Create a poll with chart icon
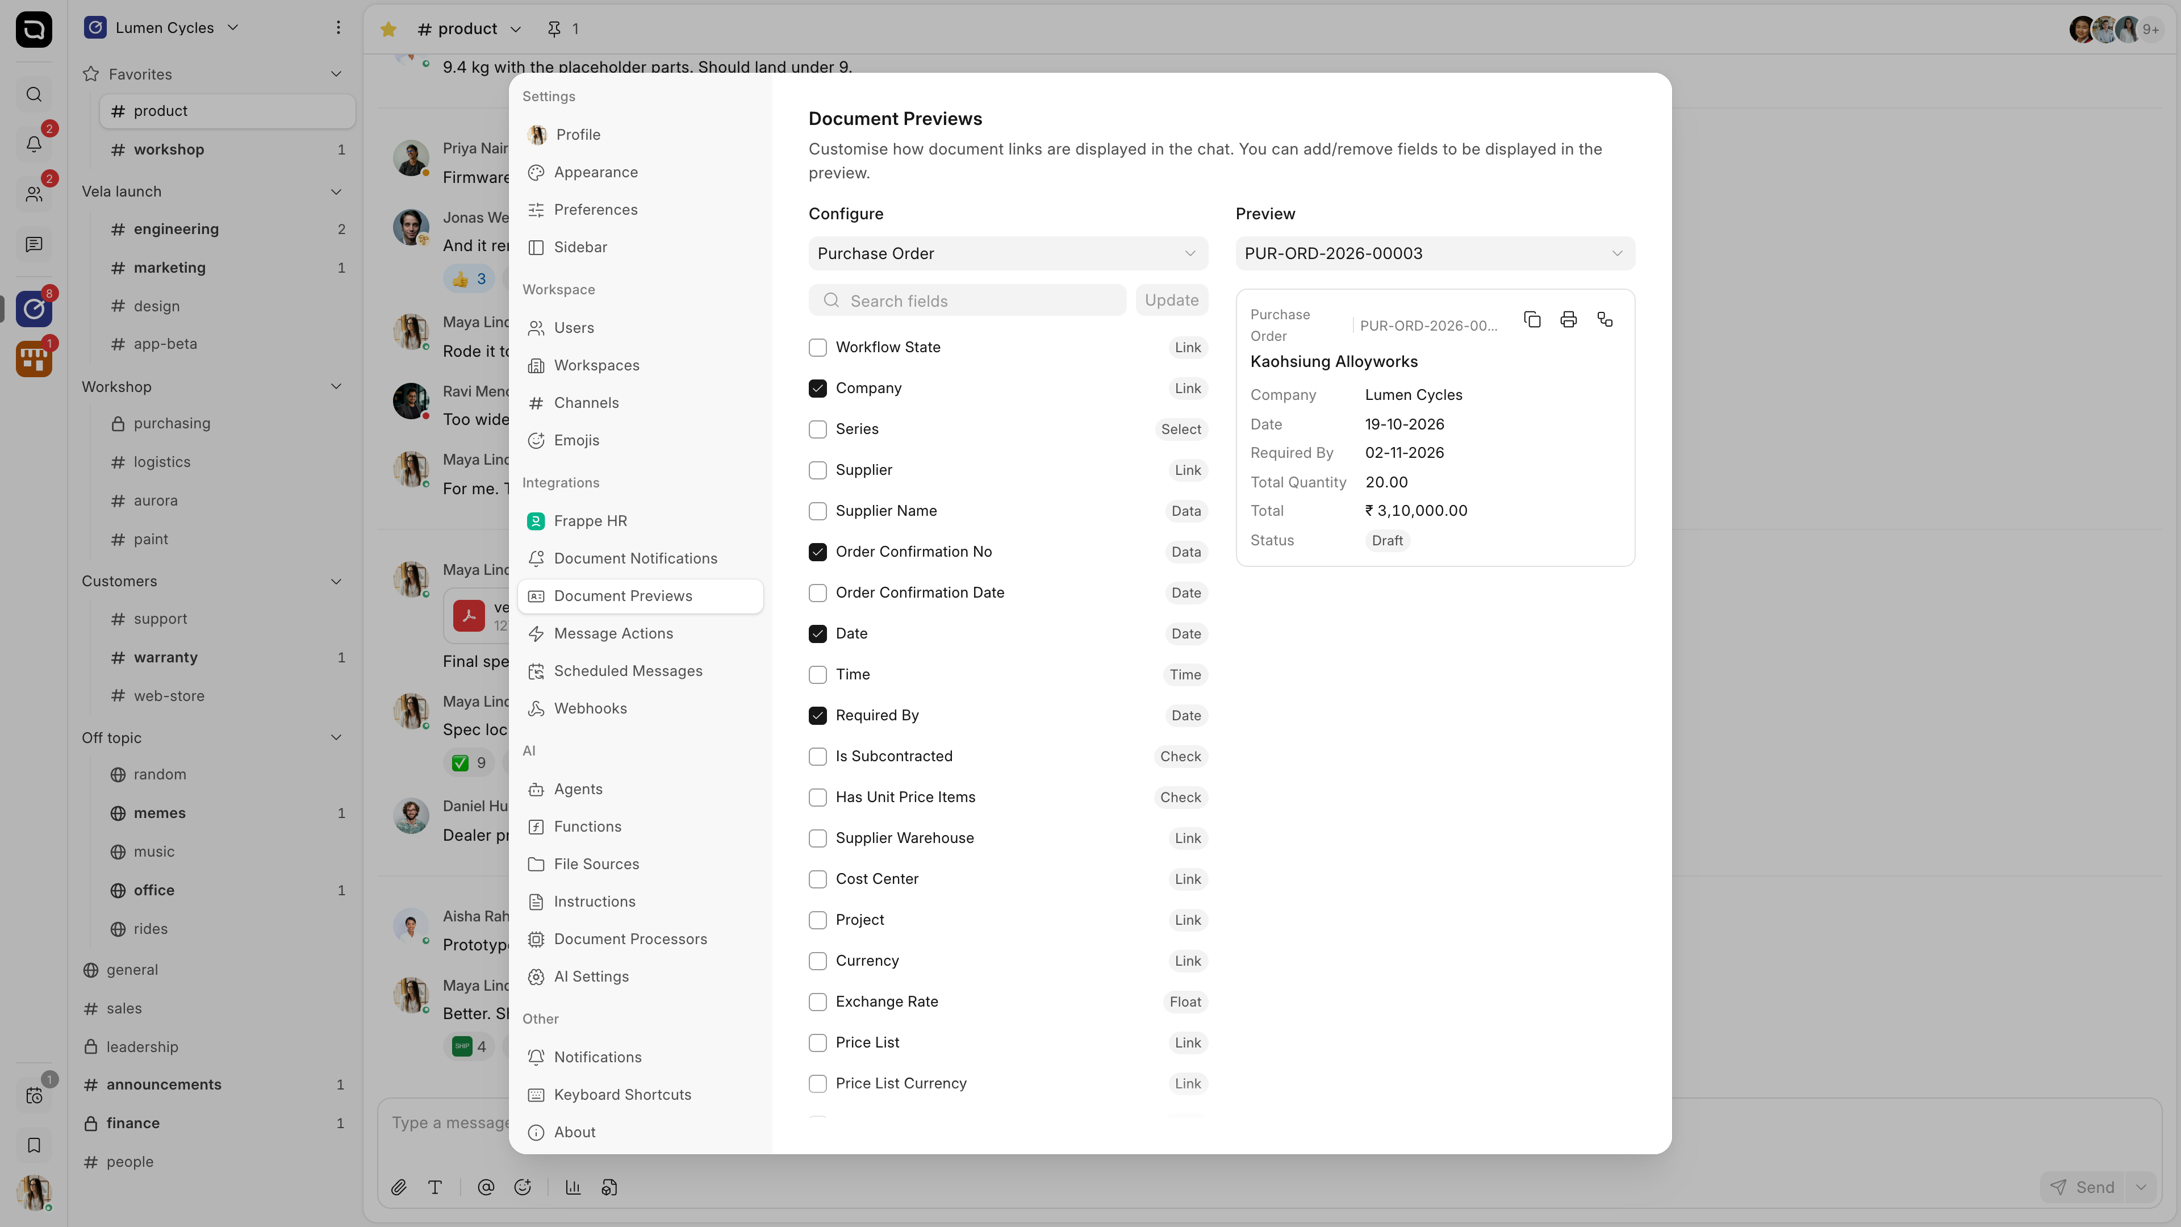 click(573, 1187)
